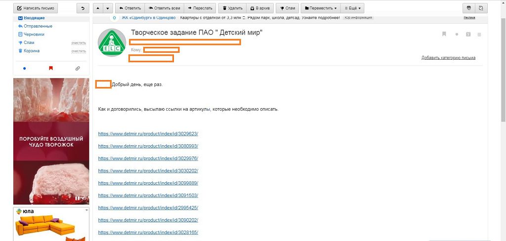
Task: Click the rightmost toolbar icon with arrows
Action: (481, 8)
